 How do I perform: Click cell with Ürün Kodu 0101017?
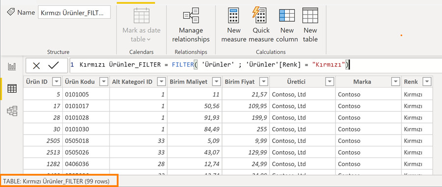pyautogui.click(x=86, y=106)
